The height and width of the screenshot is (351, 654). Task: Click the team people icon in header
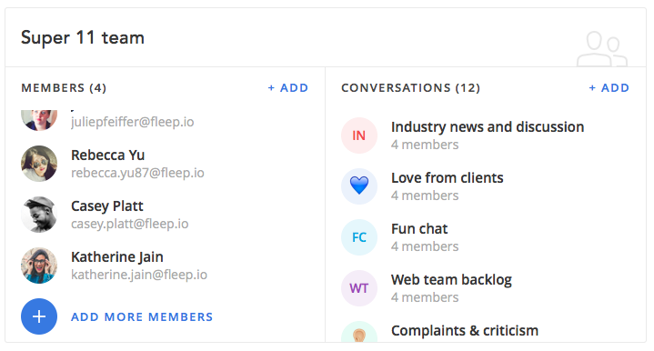[602, 49]
